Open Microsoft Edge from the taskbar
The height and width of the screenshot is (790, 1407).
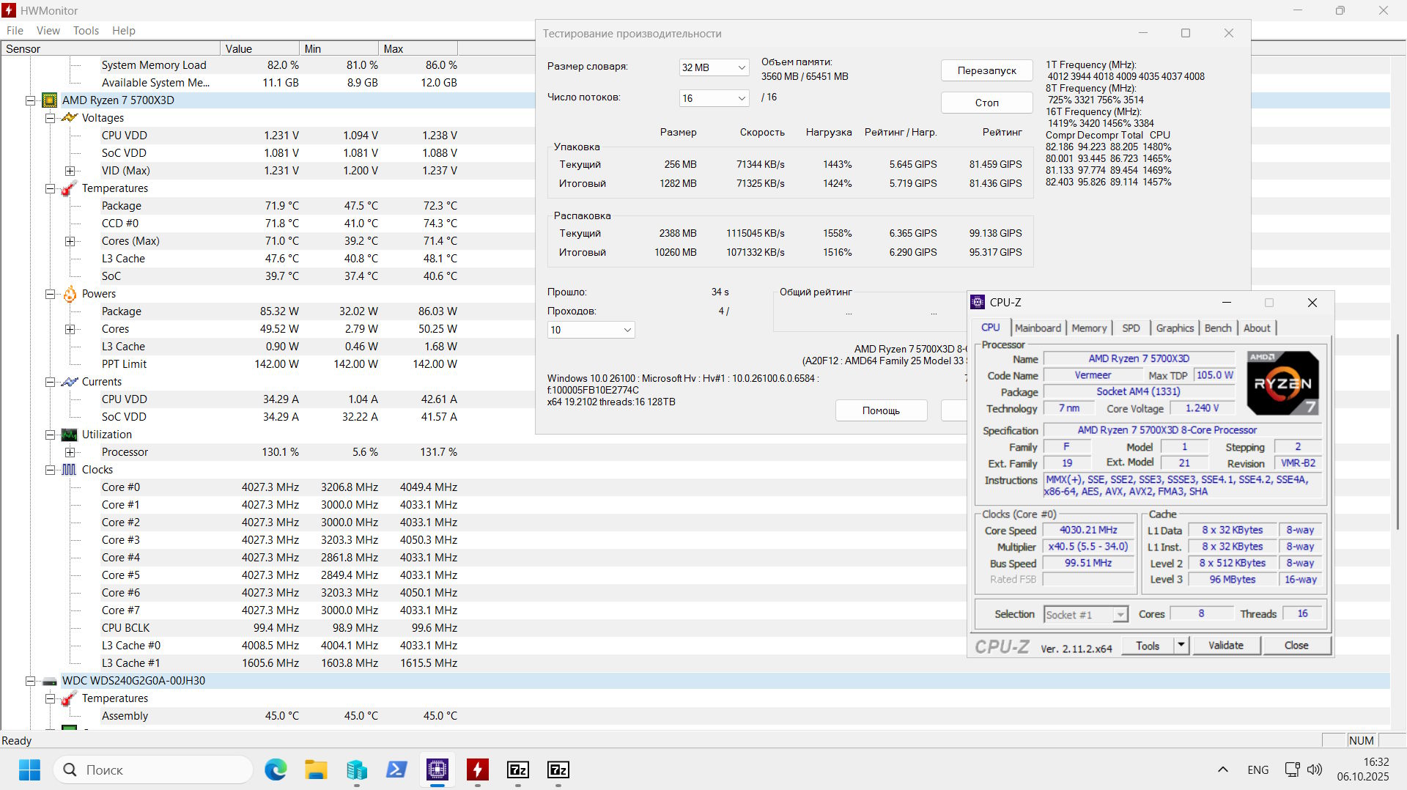point(276,769)
